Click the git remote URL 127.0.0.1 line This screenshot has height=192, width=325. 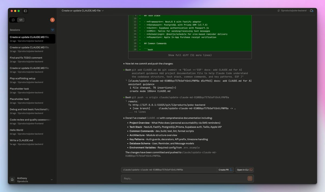tap(167, 105)
